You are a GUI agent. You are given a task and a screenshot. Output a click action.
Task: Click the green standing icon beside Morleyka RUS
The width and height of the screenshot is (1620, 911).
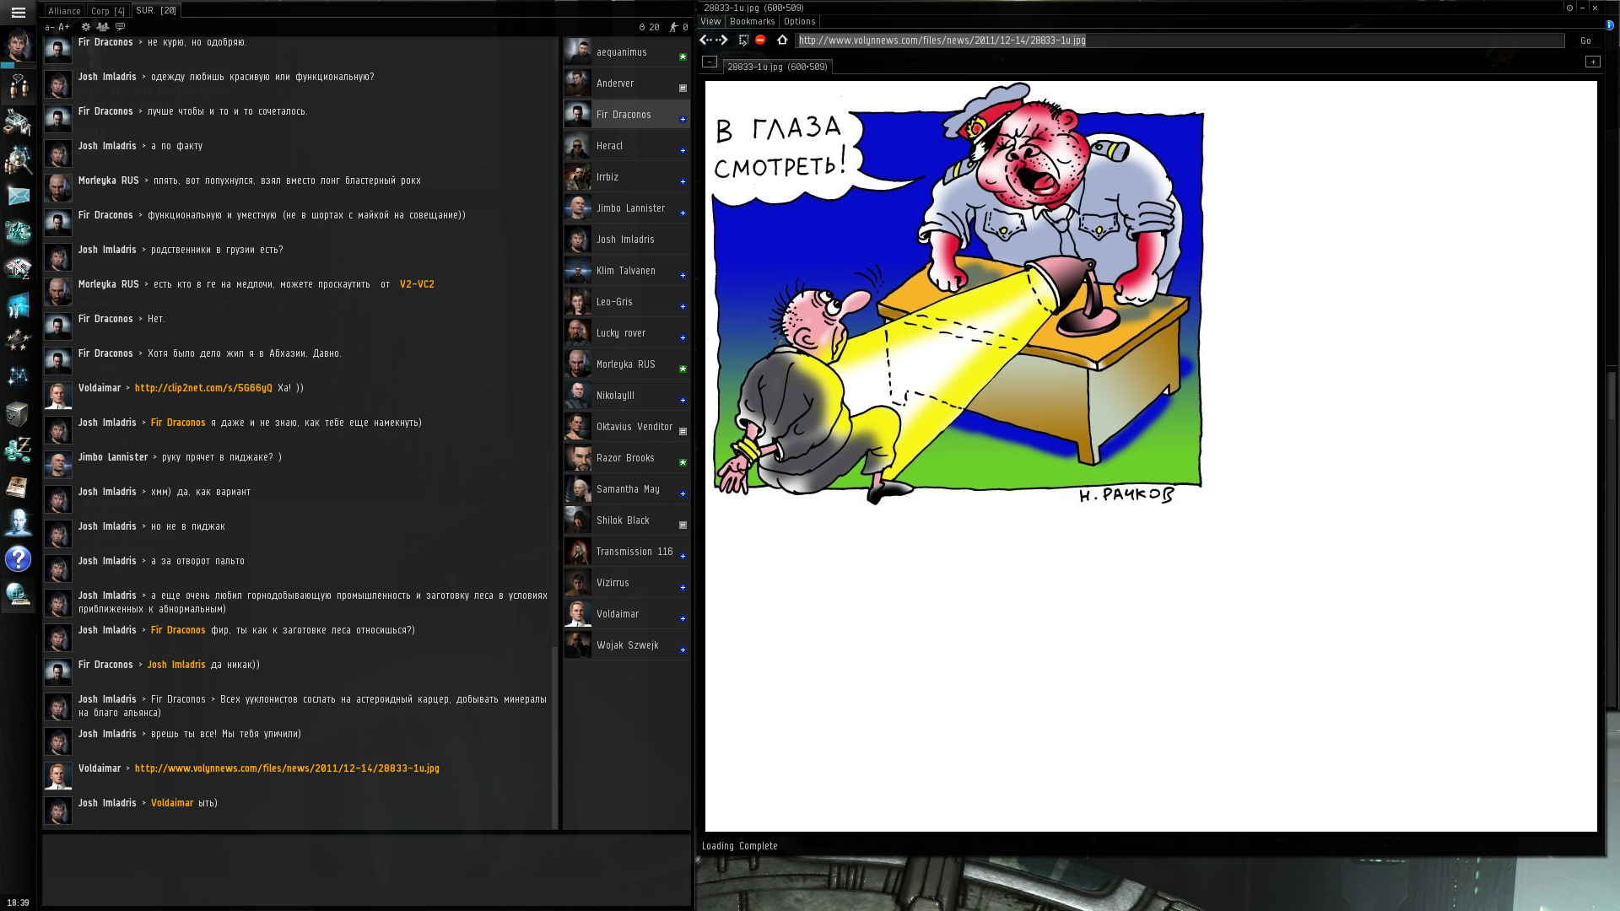[x=683, y=369]
